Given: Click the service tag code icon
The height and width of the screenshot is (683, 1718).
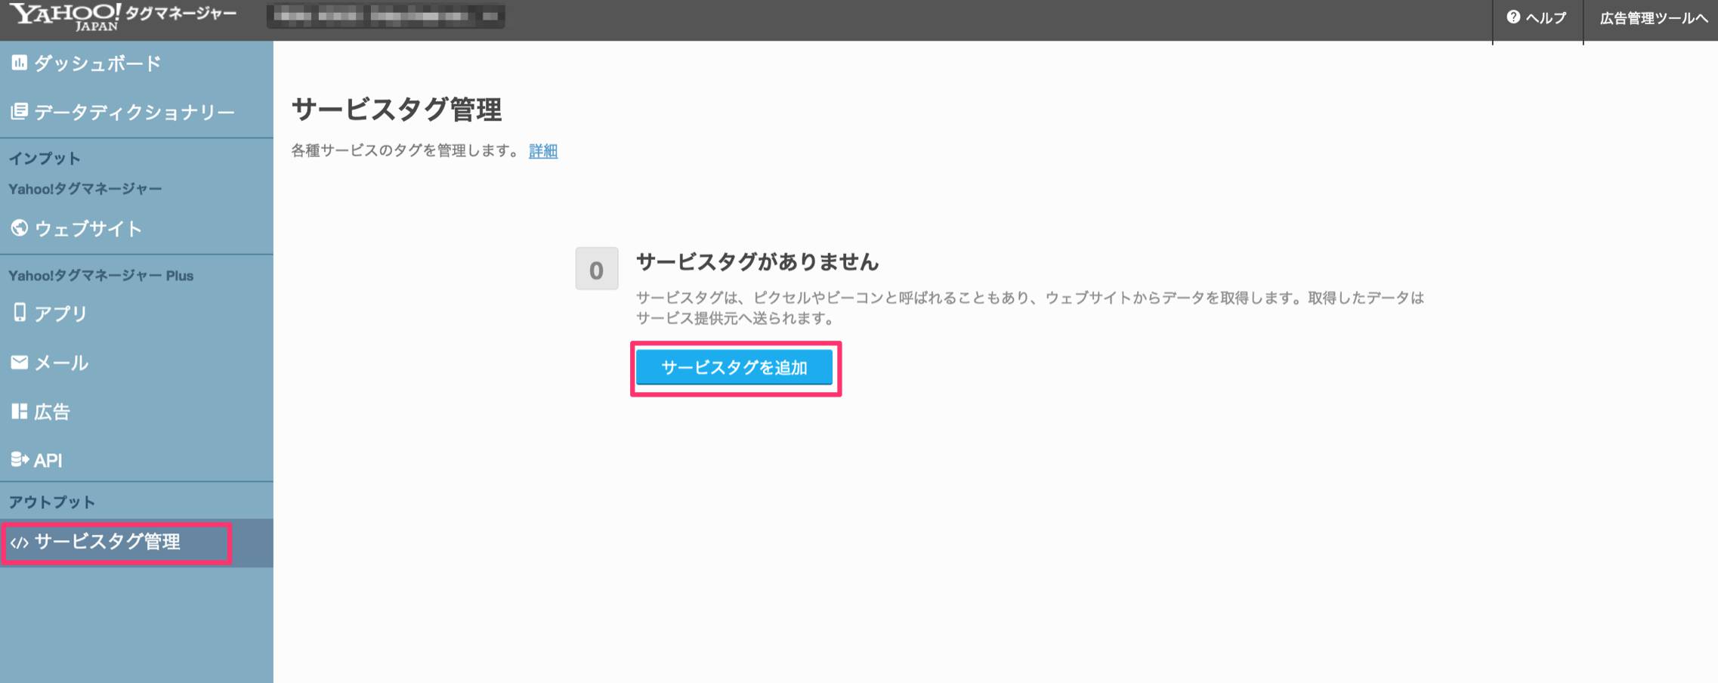Looking at the screenshot, I should coord(19,542).
